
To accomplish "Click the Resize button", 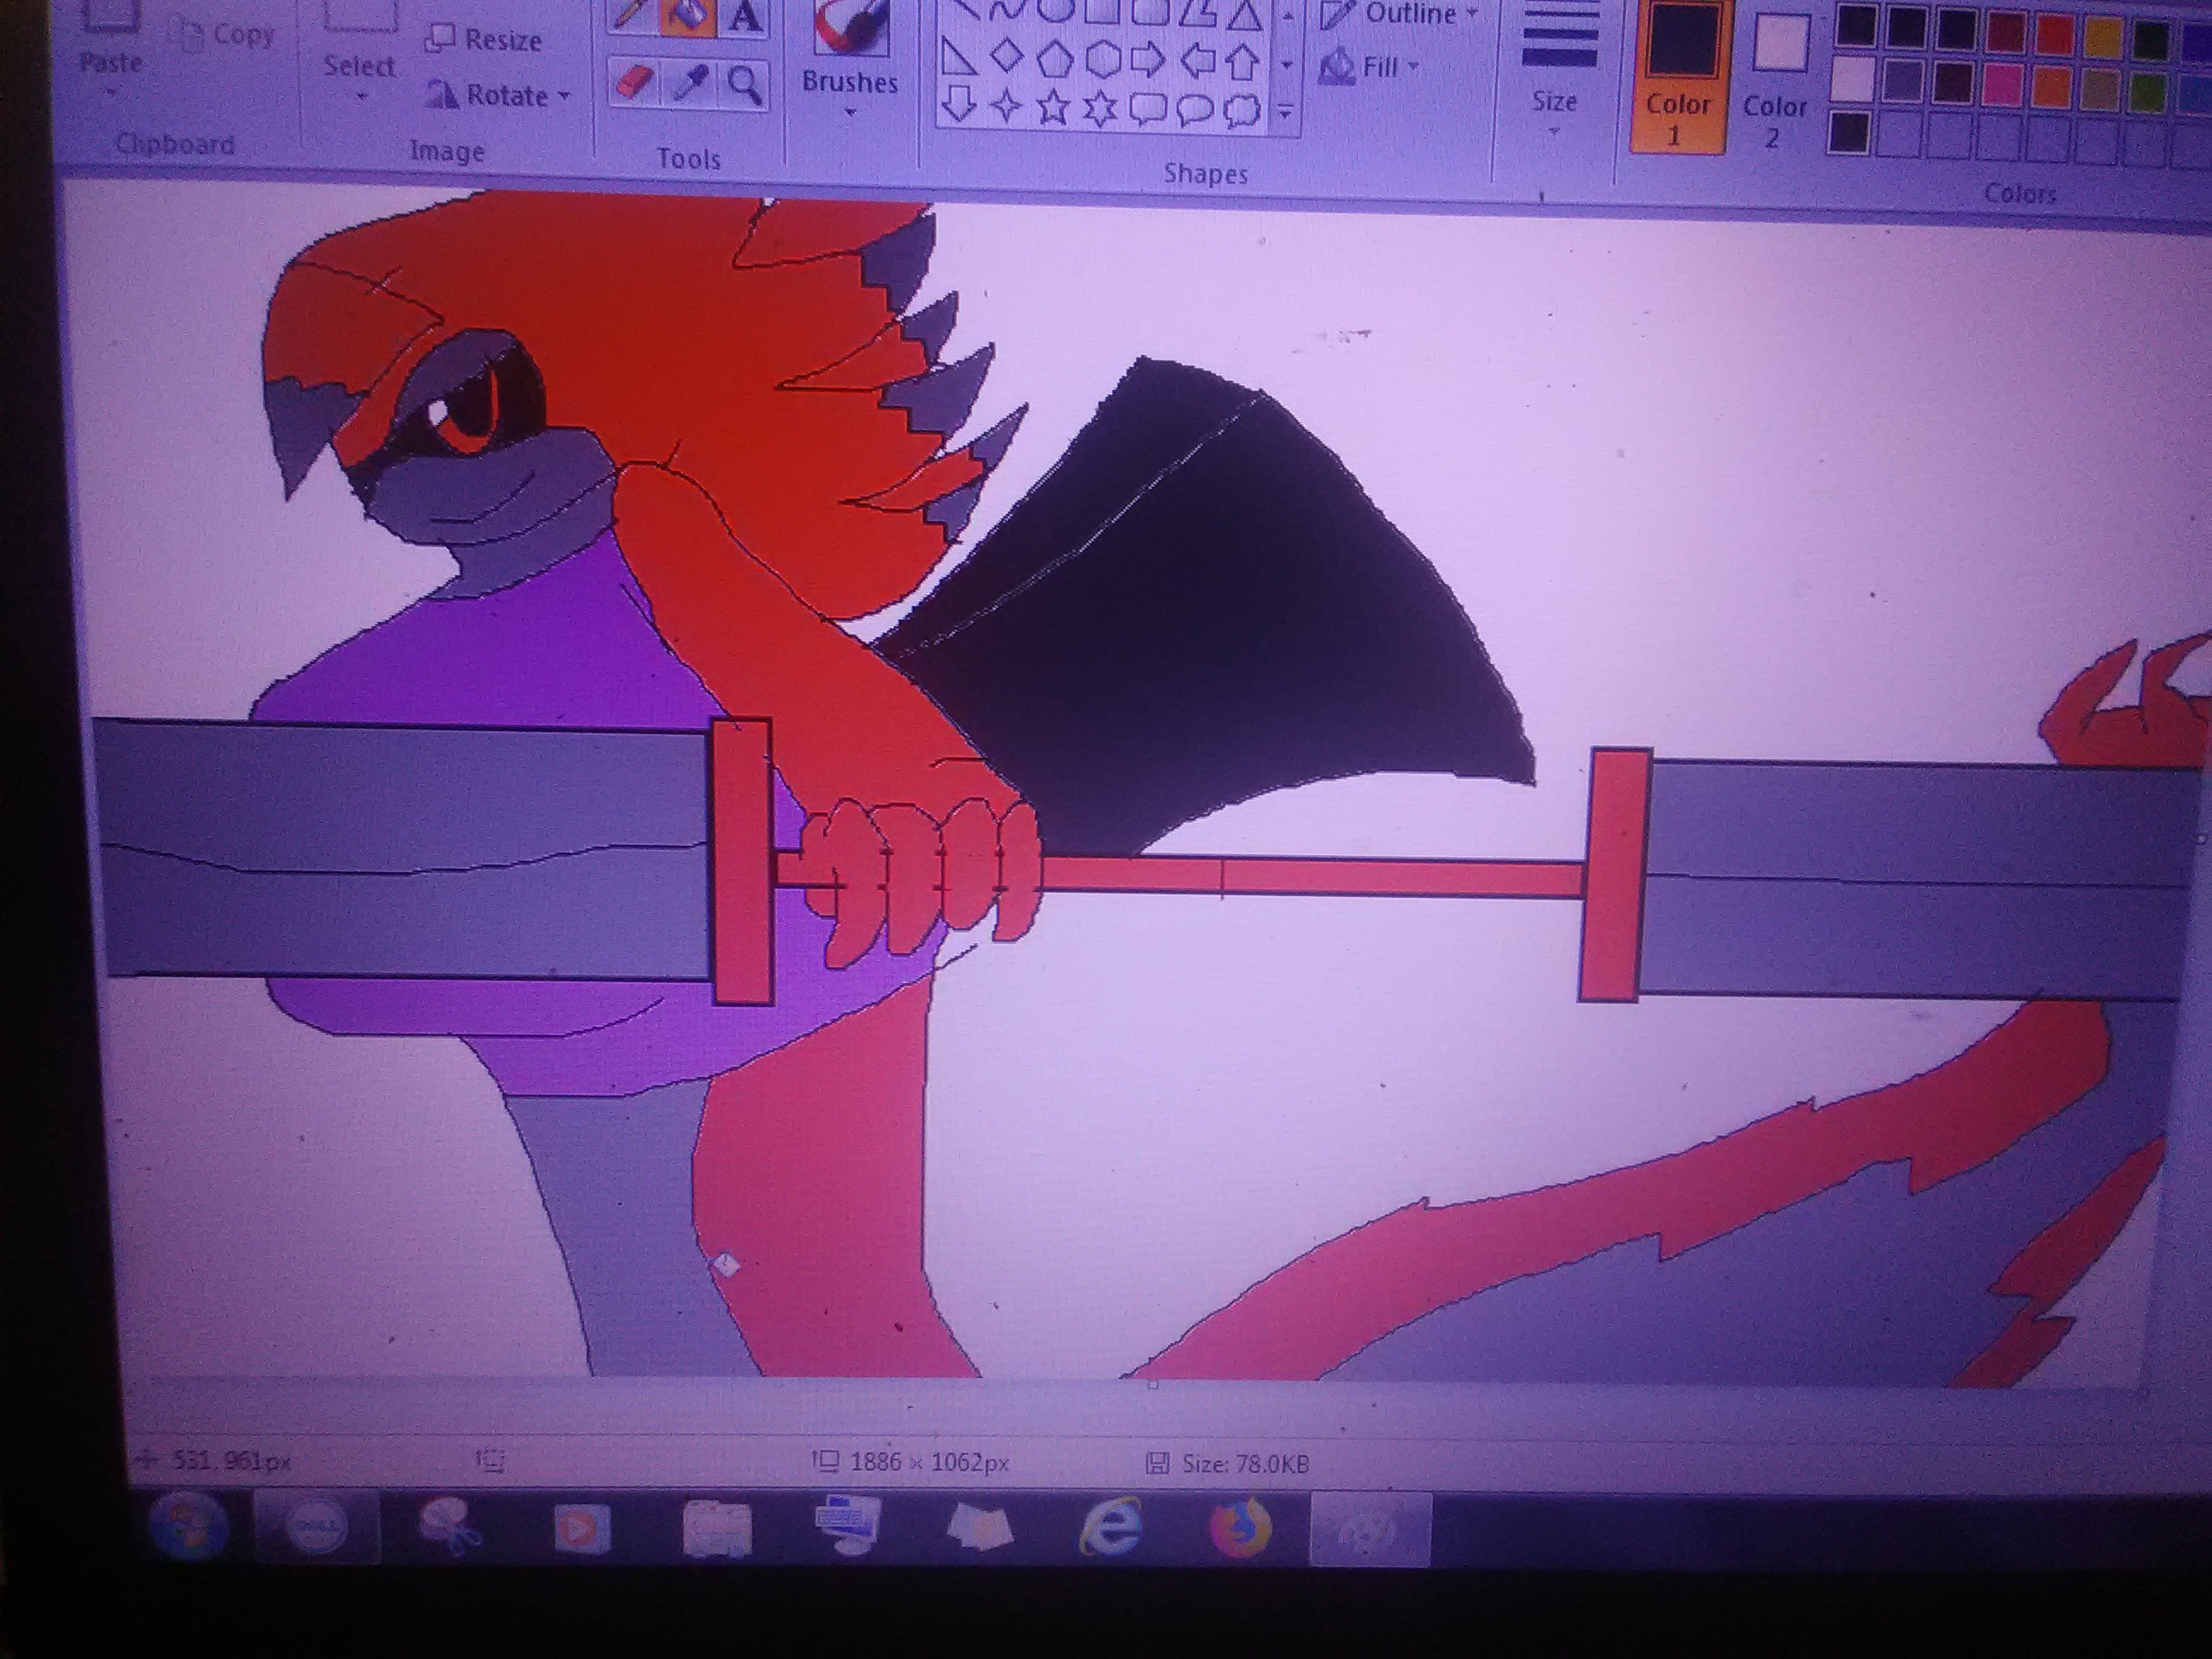I will point(484,40).
